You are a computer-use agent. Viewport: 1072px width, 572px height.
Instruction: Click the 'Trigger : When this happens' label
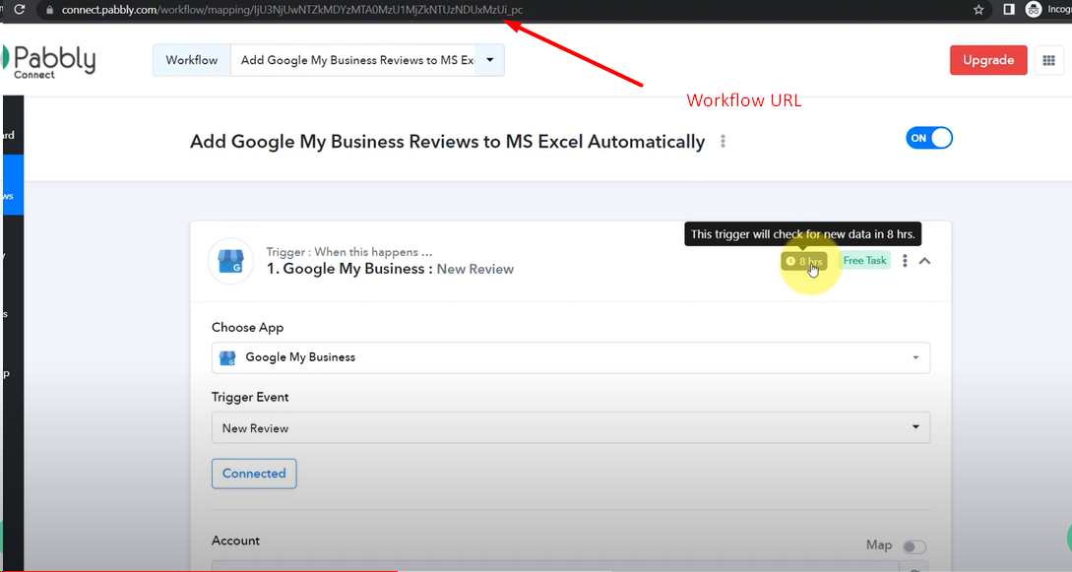pyautogui.click(x=348, y=251)
